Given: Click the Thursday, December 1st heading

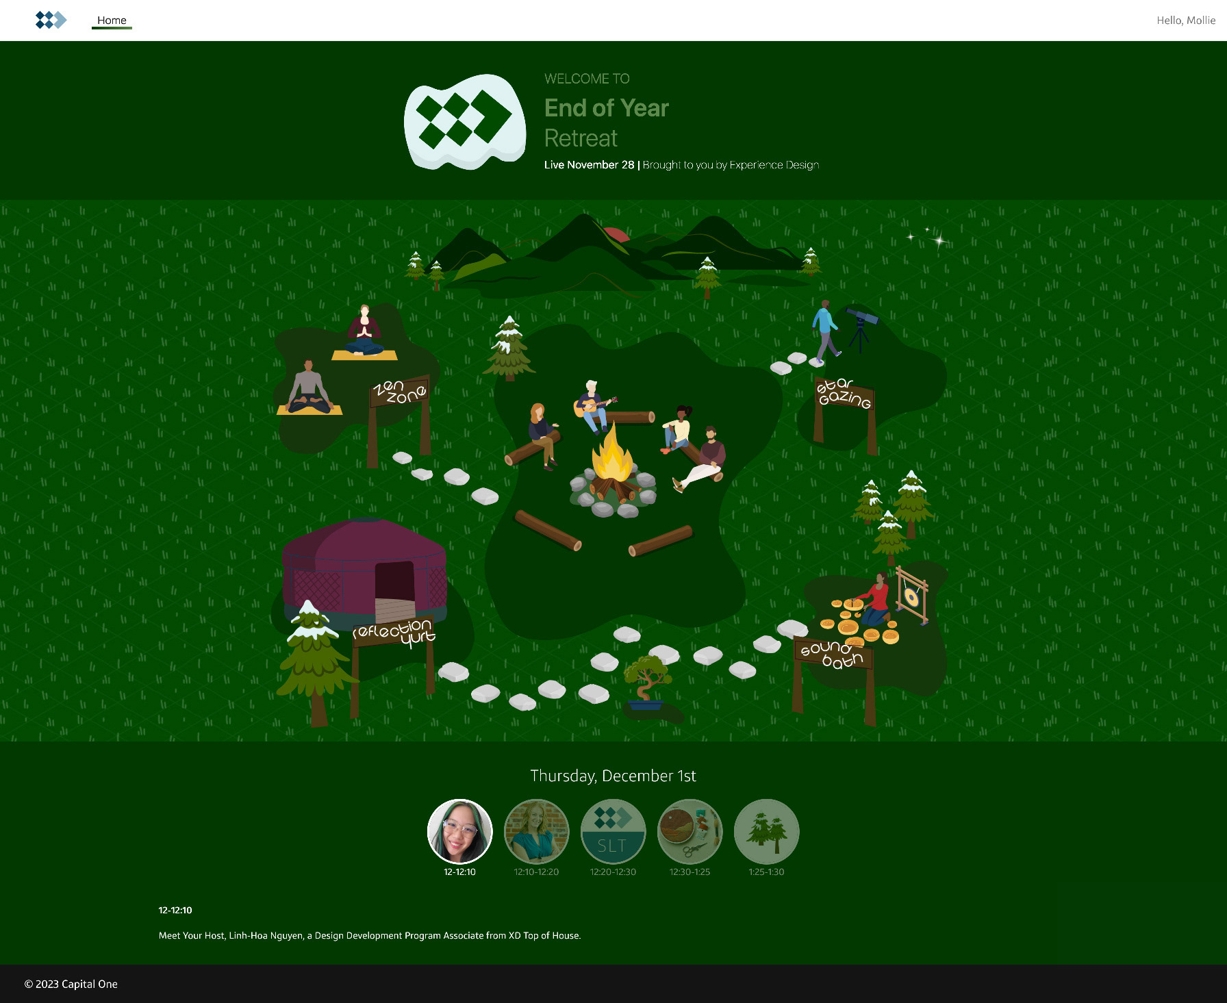Looking at the screenshot, I should (613, 776).
